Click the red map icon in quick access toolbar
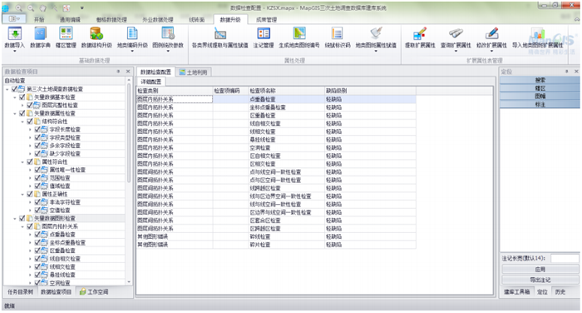Screen dimensions: 582x313 click(x=67, y=7)
